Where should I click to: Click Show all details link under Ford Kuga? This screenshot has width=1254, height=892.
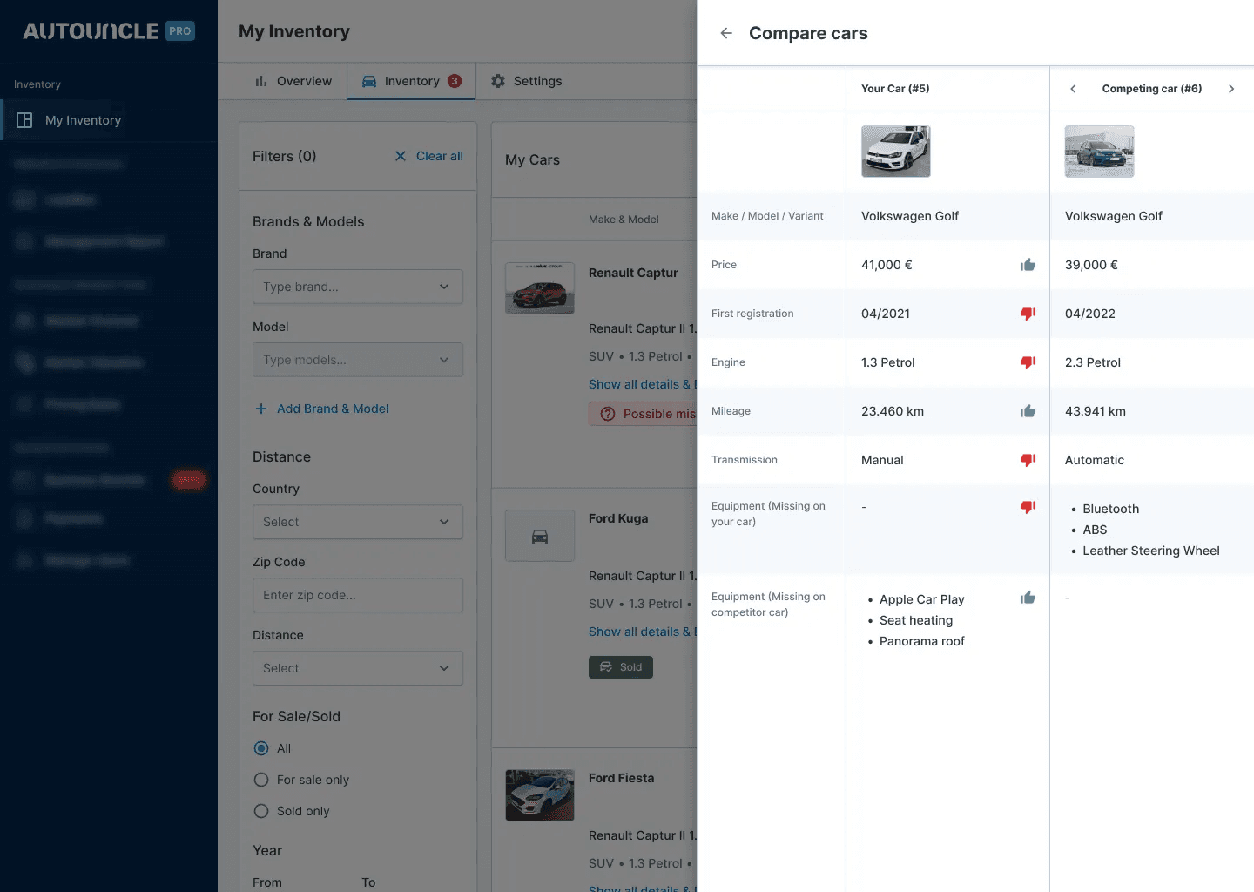click(643, 632)
